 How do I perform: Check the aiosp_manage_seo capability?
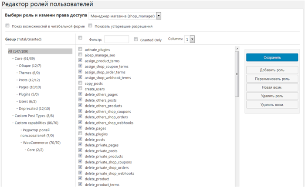[x=80, y=54]
